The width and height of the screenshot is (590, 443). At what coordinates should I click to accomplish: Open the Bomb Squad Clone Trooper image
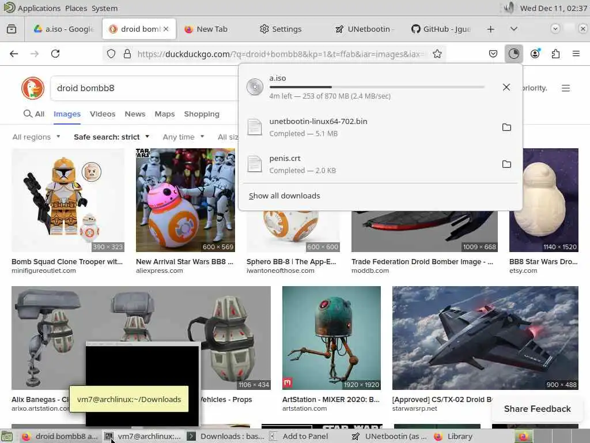pos(68,200)
